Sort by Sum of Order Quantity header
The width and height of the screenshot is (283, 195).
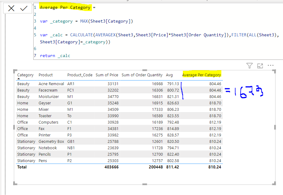click(x=142, y=75)
